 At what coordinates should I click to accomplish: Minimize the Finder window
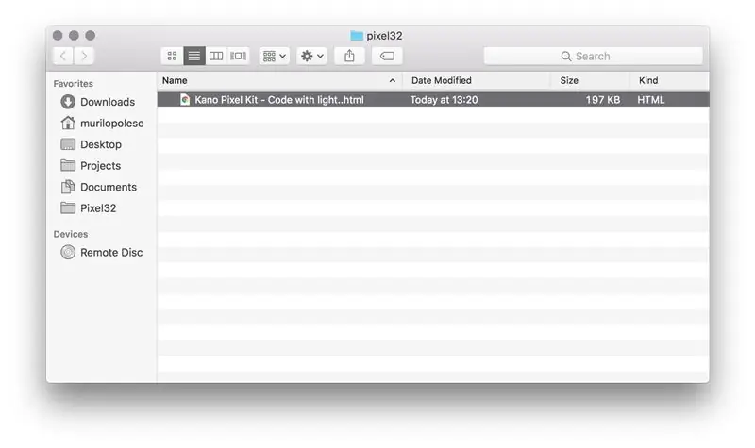pyautogui.click(x=74, y=35)
